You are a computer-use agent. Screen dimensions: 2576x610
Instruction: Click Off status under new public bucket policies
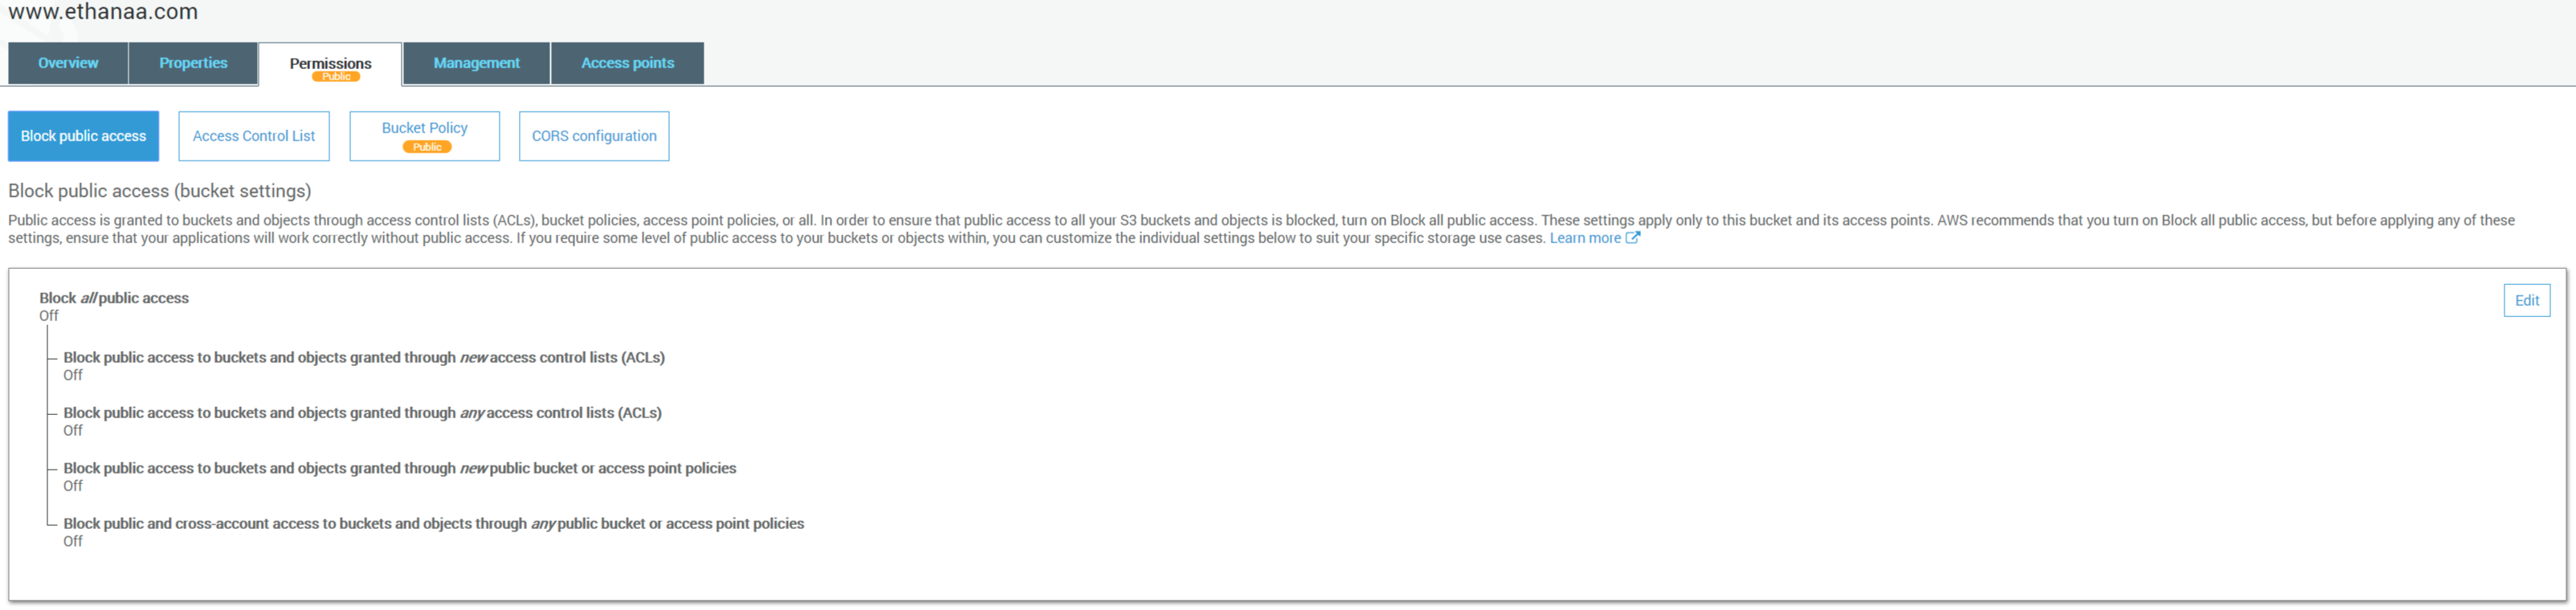pos(73,486)
